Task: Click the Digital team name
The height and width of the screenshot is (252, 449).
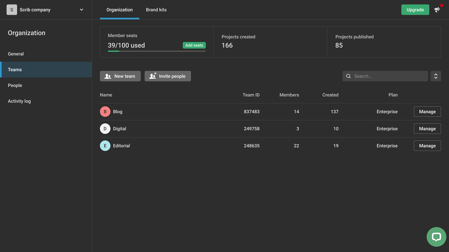Action: [x=120, y=129]
